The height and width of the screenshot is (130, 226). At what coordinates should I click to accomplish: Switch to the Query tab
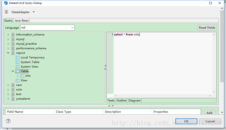pos(8,20)
